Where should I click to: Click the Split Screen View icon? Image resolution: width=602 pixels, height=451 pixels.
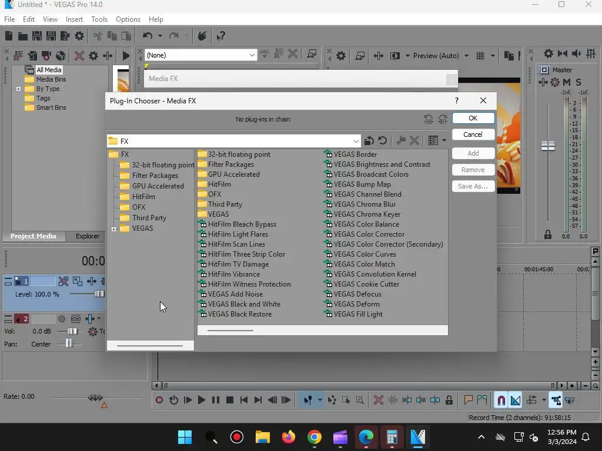[x=394, y=56]
